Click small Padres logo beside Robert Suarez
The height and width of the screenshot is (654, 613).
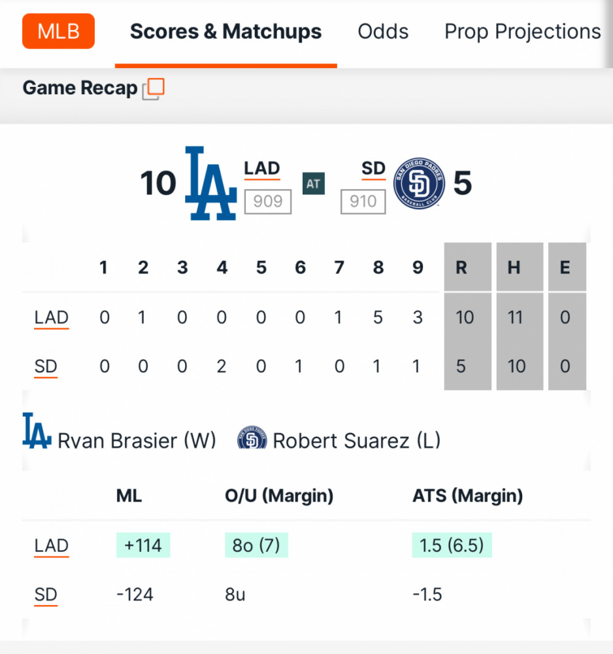pos(252,438)
